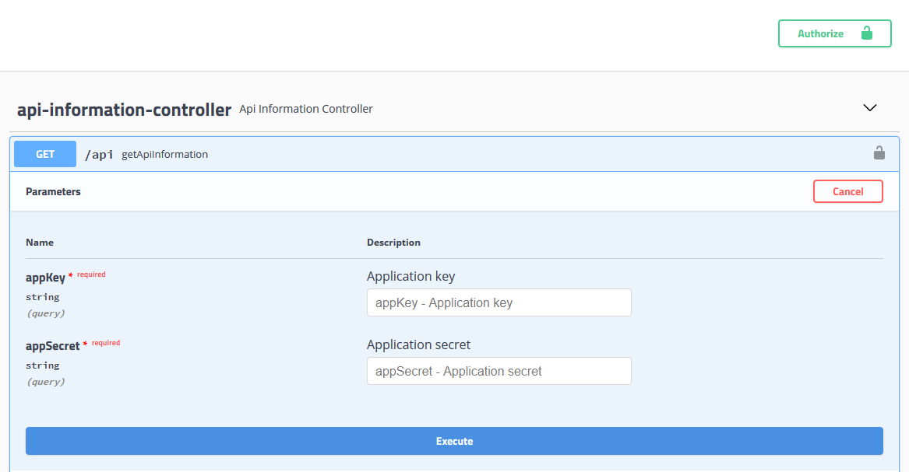Click the blue GET method badge
This screenshot has height=472, width=909.
pos(45,154)
